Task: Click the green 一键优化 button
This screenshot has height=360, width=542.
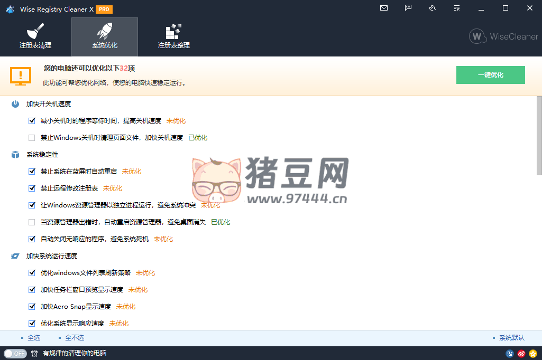Action: (490, 75)
